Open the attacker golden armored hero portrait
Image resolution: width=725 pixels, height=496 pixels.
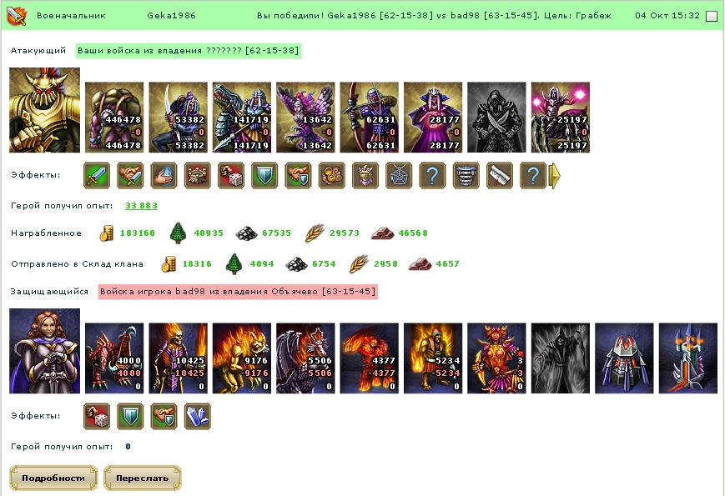[x=44, y=110]
